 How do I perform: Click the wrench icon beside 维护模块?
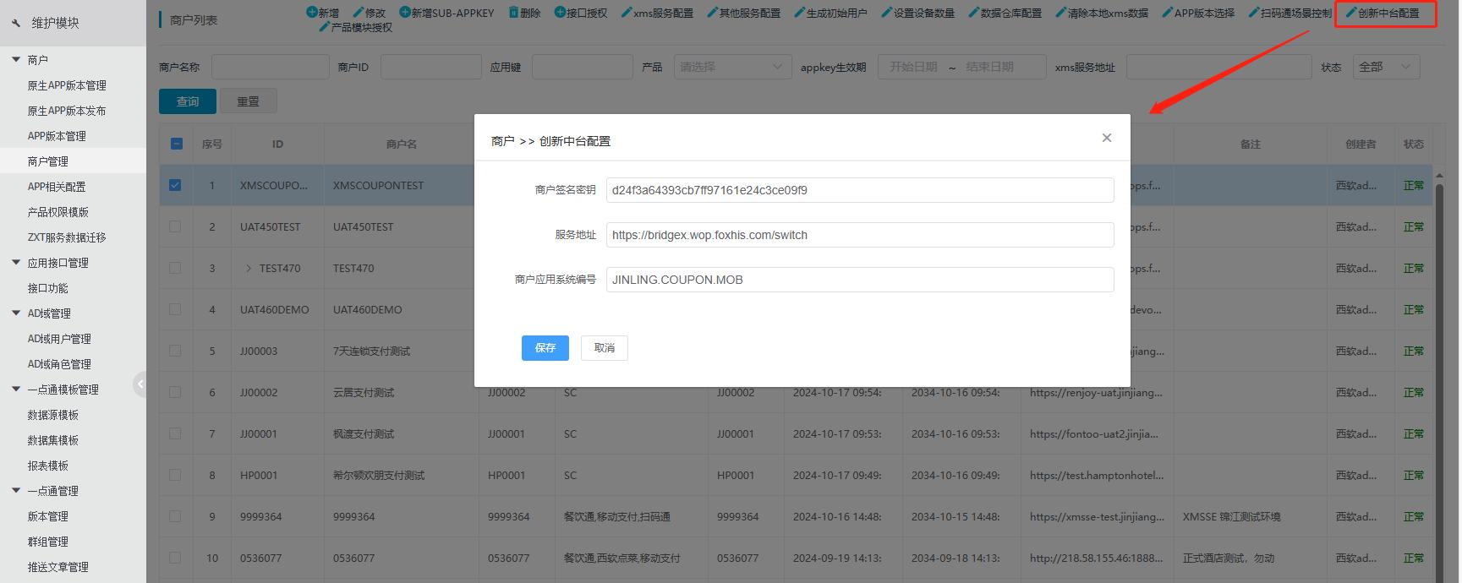[16, 23]
